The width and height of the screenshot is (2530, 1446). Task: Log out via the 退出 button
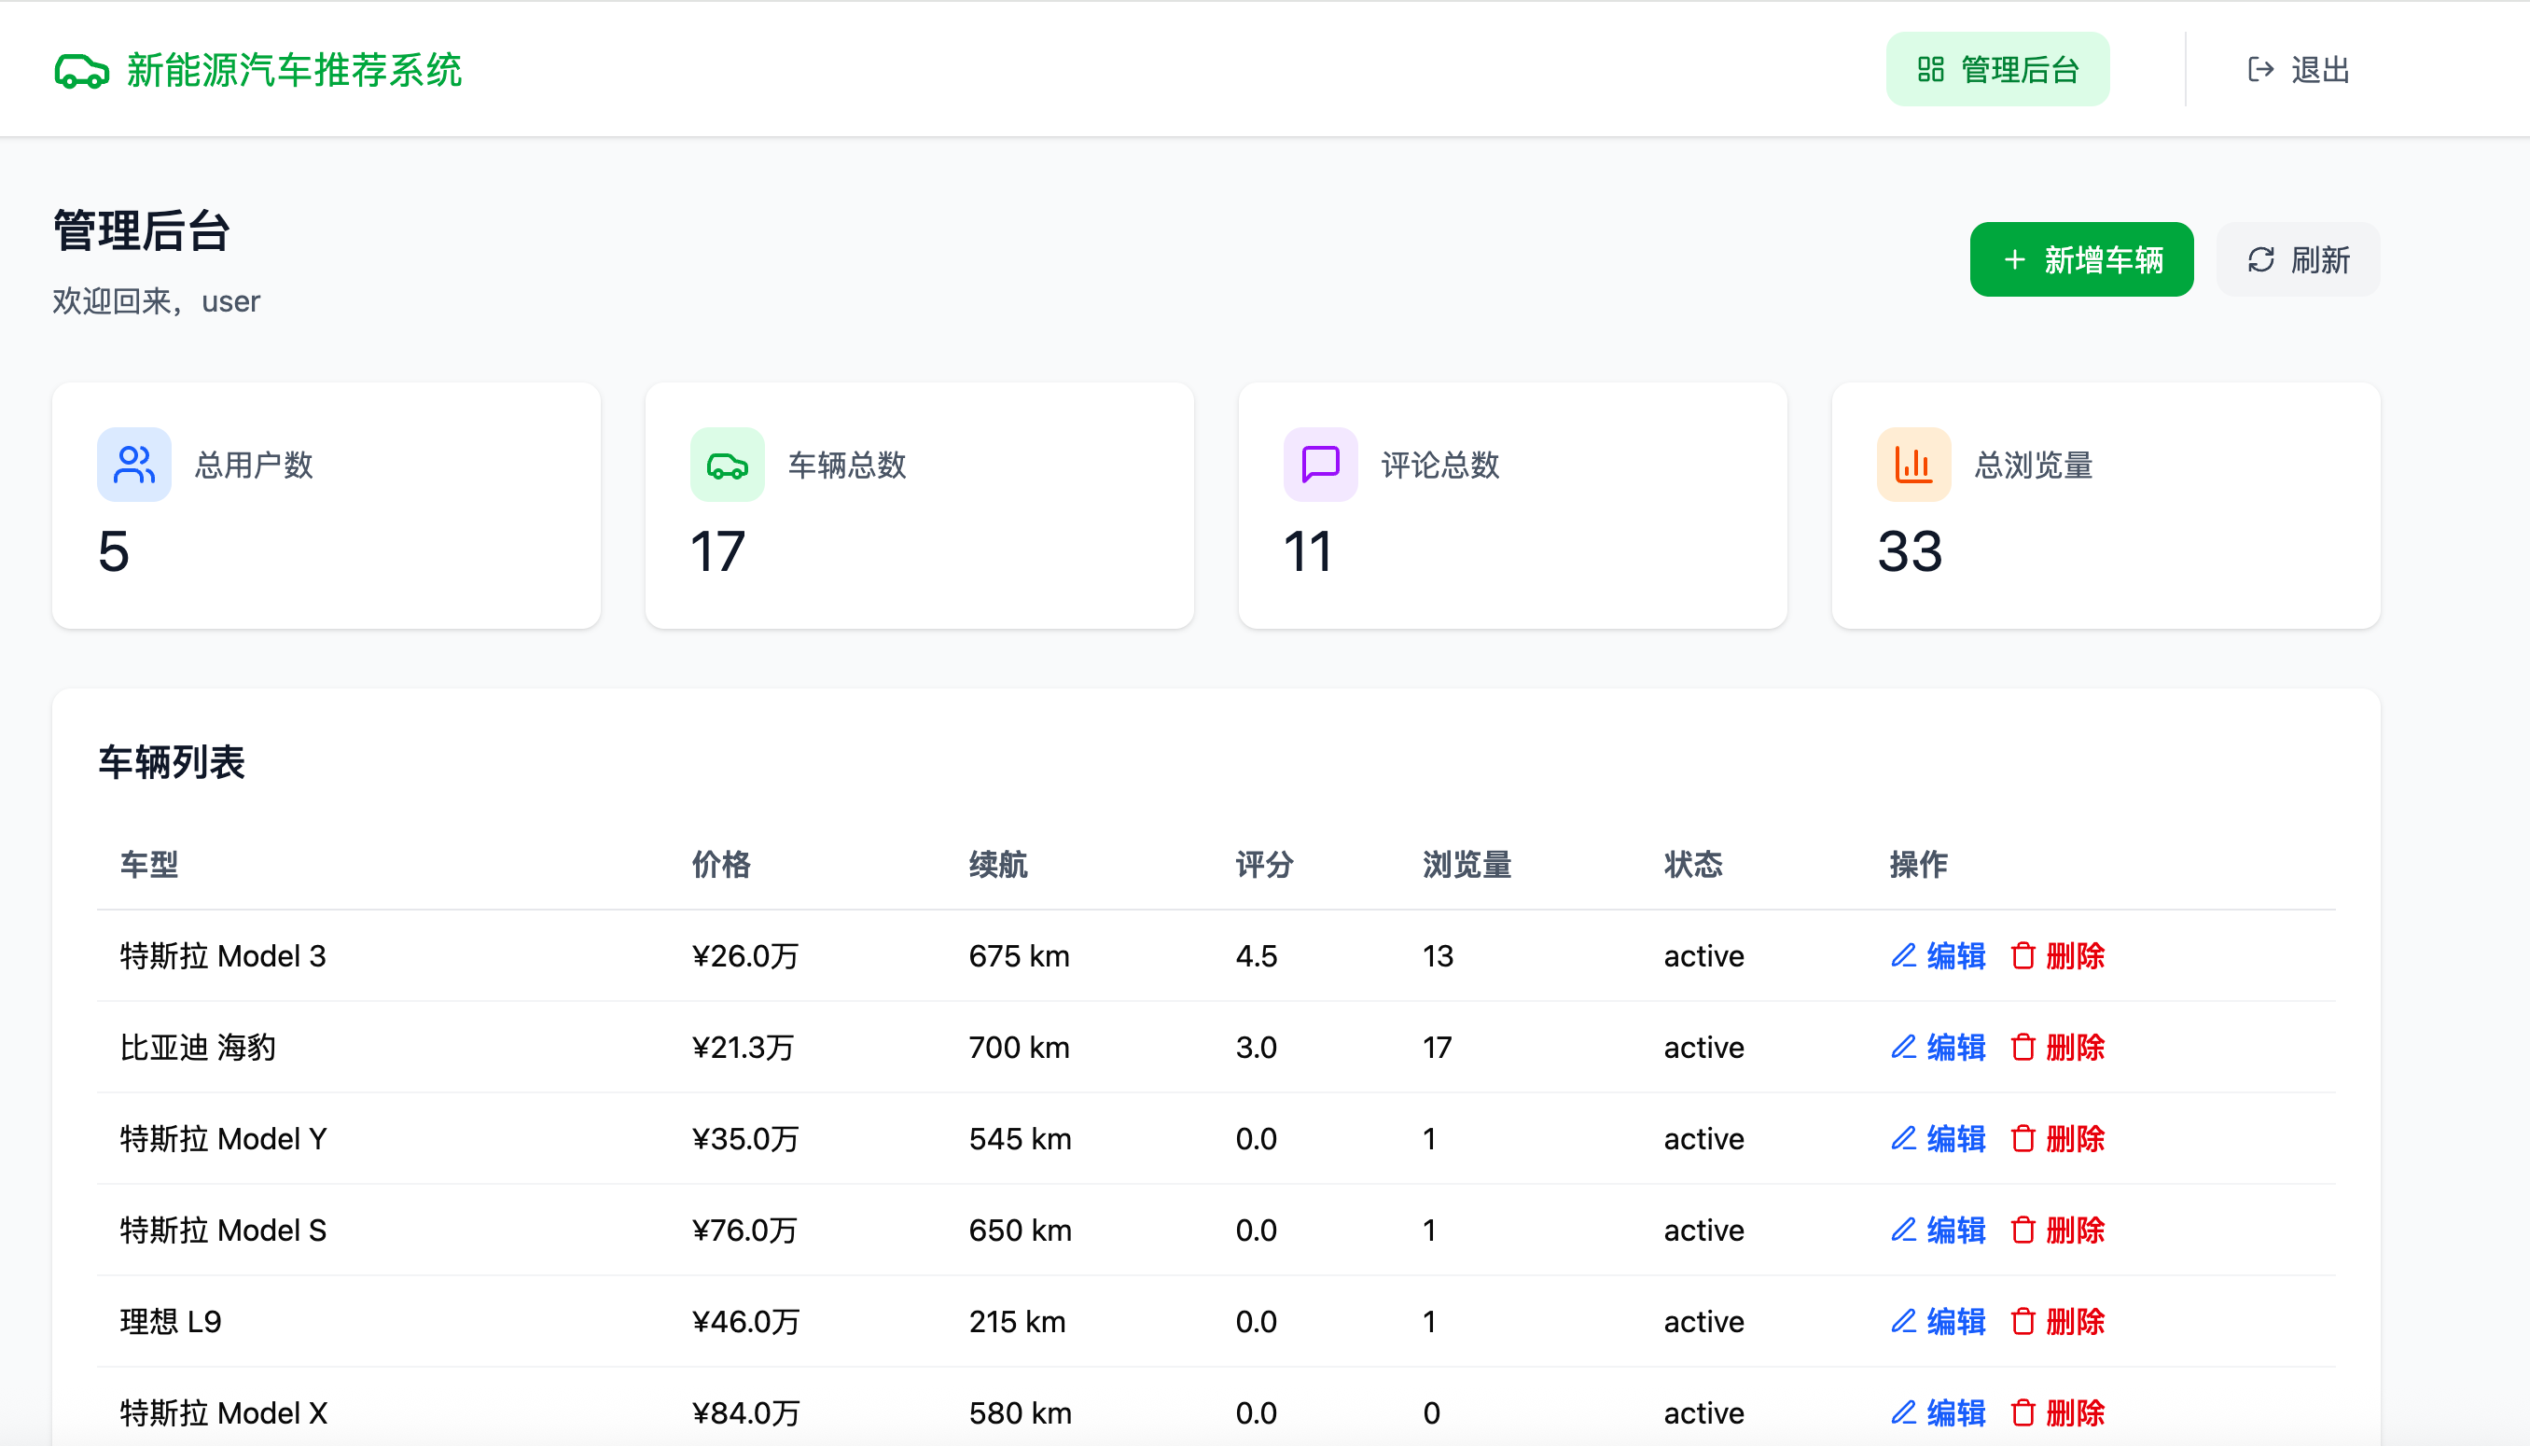(x=2298, y=70)
